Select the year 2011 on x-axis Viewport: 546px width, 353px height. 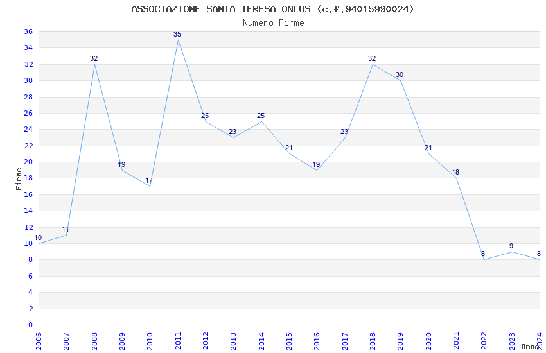[x=177, y=341]
